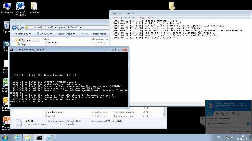Launch Microsoft Excel from the desktop
Image resolution: width=252 pixels, height=141 pixels.
5,85
